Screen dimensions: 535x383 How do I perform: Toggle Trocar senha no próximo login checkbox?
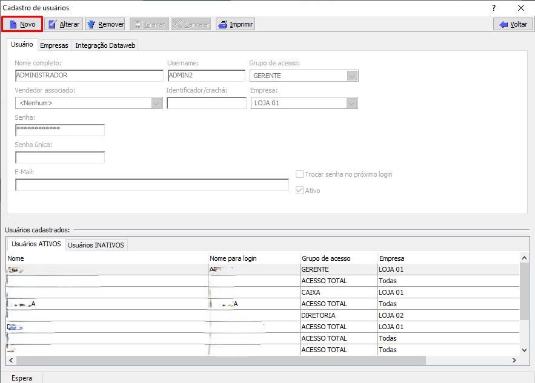pyautogui.click(x=299, y=174)
